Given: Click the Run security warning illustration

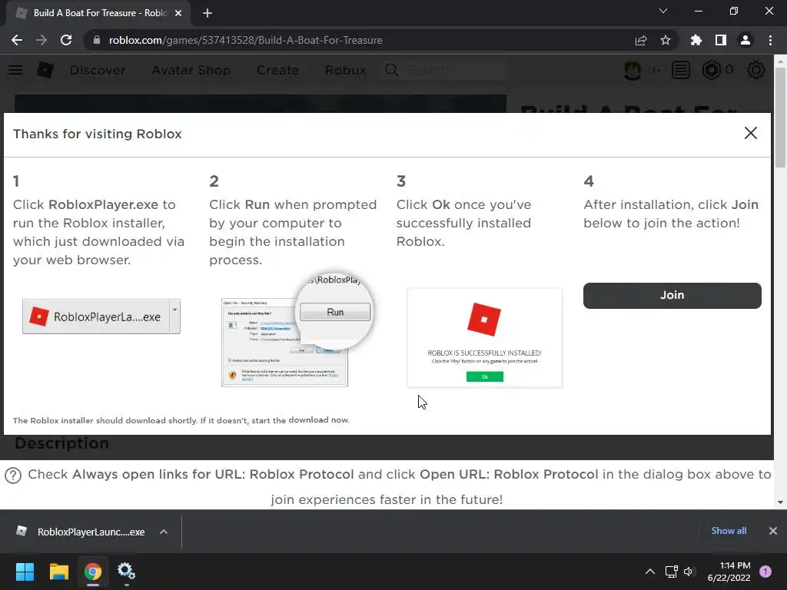Looking at the screenshot, I should tap(296, 330).
